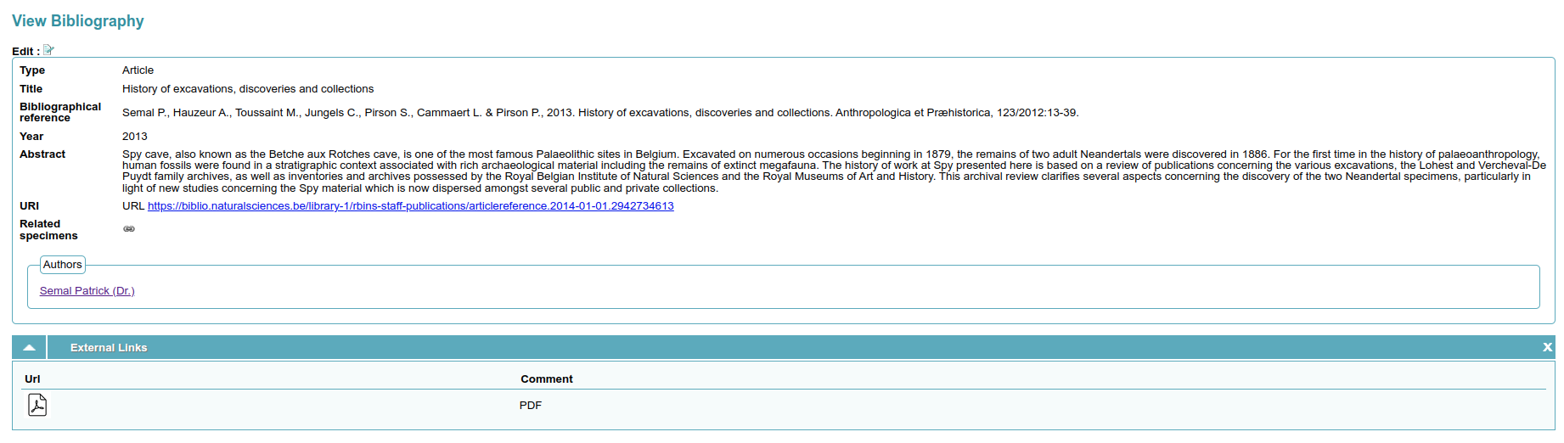Click the year value 2013

[x=135, y=137]
